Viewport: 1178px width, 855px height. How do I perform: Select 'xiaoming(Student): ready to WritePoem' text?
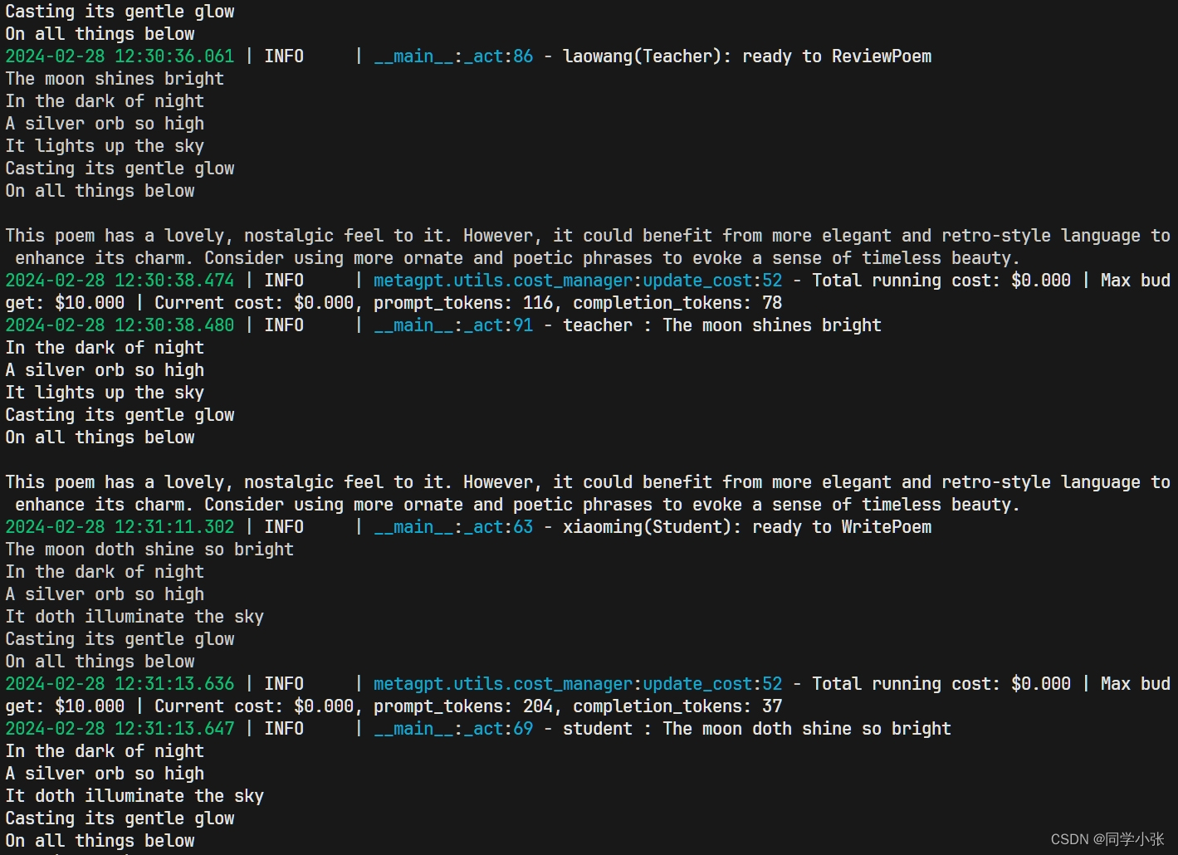tap(747, 527)
